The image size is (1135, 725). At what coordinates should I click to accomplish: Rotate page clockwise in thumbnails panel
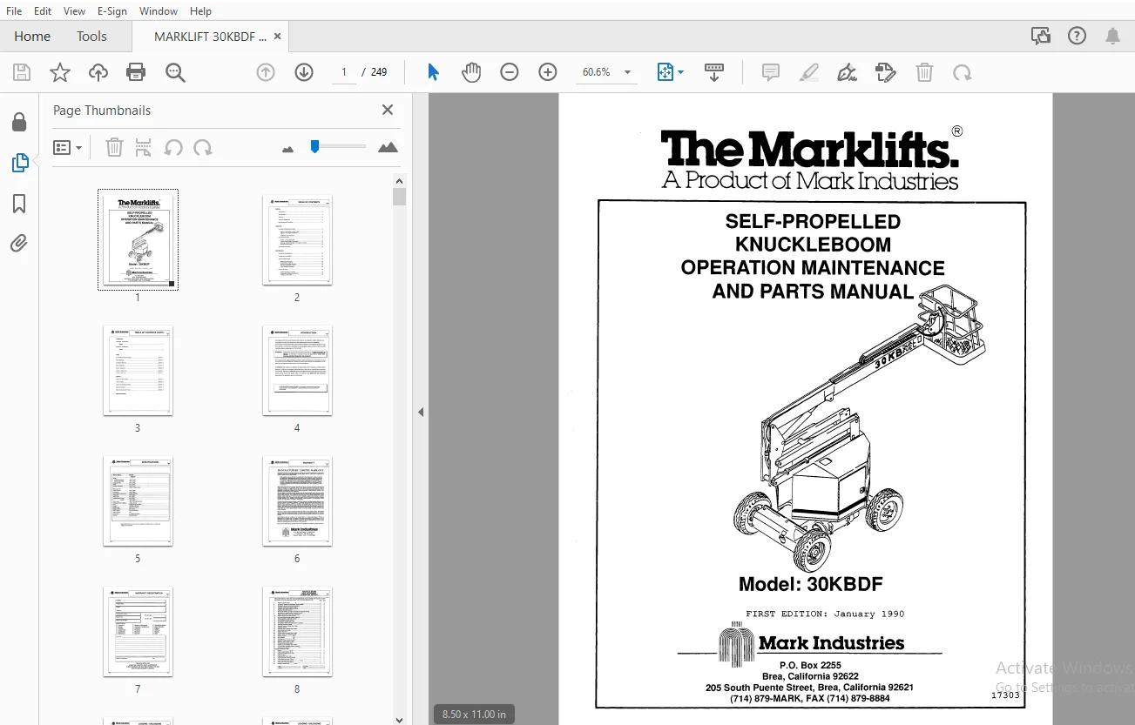(x=203, y=148)
